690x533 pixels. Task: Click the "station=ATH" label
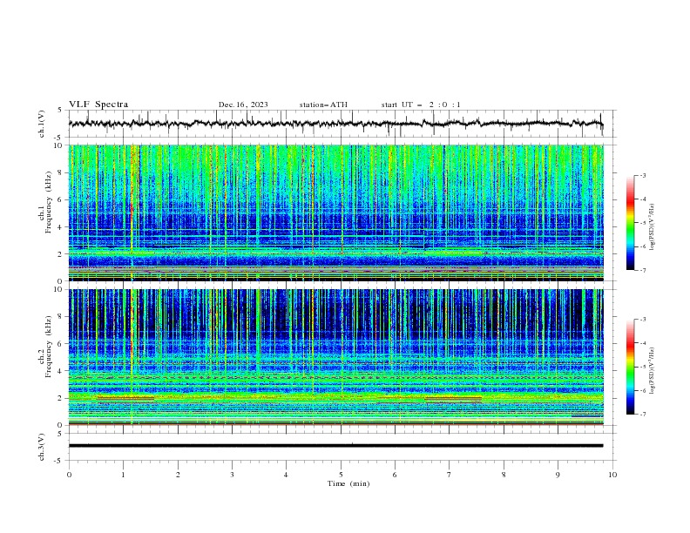click(x=323, y=105)
